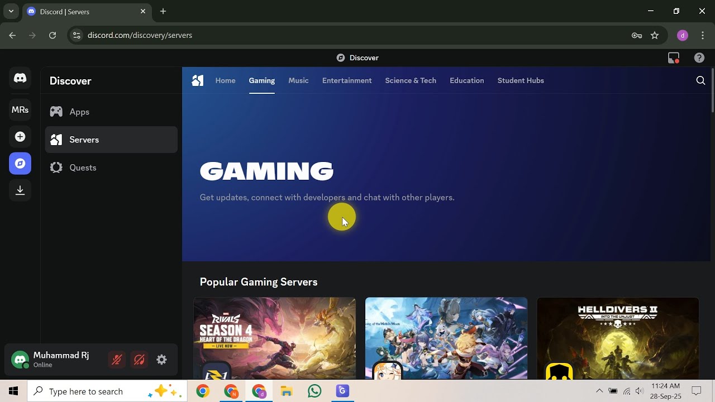This screenshot has height=402, width=715.
Task: Open the Helldivers II server card
Action: [x=618, y=338]
